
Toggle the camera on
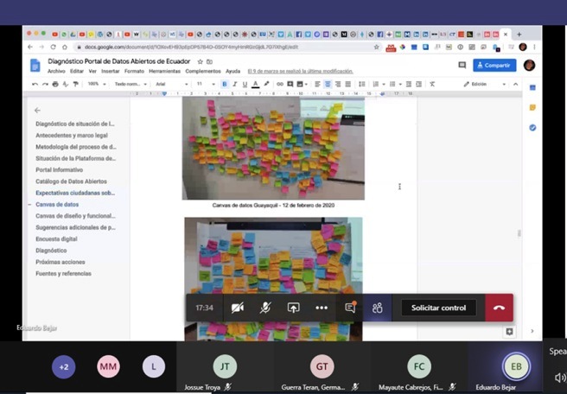coord(237,308)
